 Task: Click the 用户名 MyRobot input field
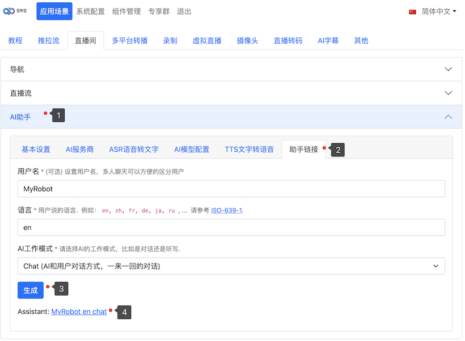click(231, 189)
